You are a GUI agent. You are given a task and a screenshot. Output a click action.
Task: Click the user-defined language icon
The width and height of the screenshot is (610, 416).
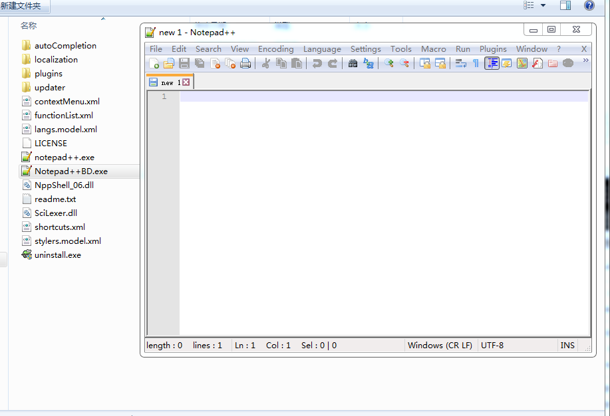point(506,63)
